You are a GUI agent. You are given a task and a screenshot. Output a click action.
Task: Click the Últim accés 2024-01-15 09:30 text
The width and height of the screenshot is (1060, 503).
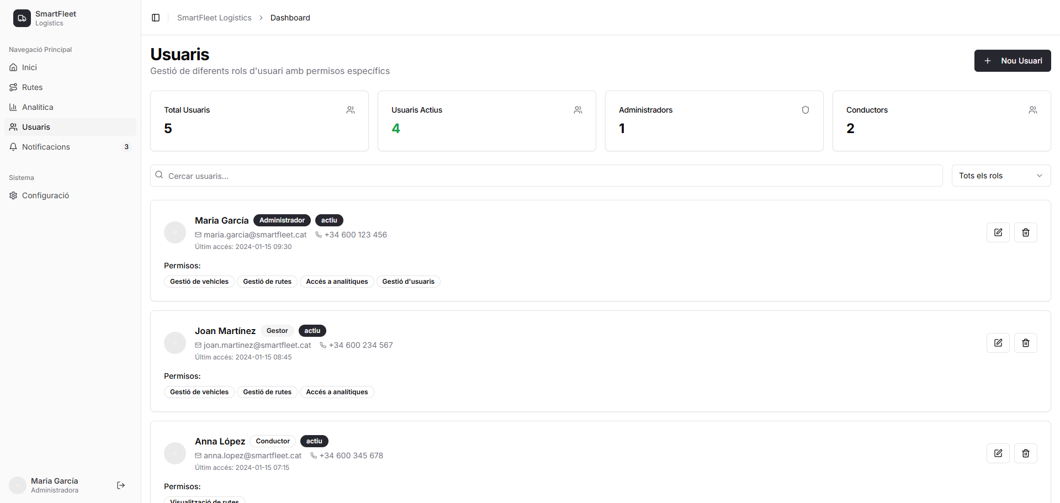point(243,247)
